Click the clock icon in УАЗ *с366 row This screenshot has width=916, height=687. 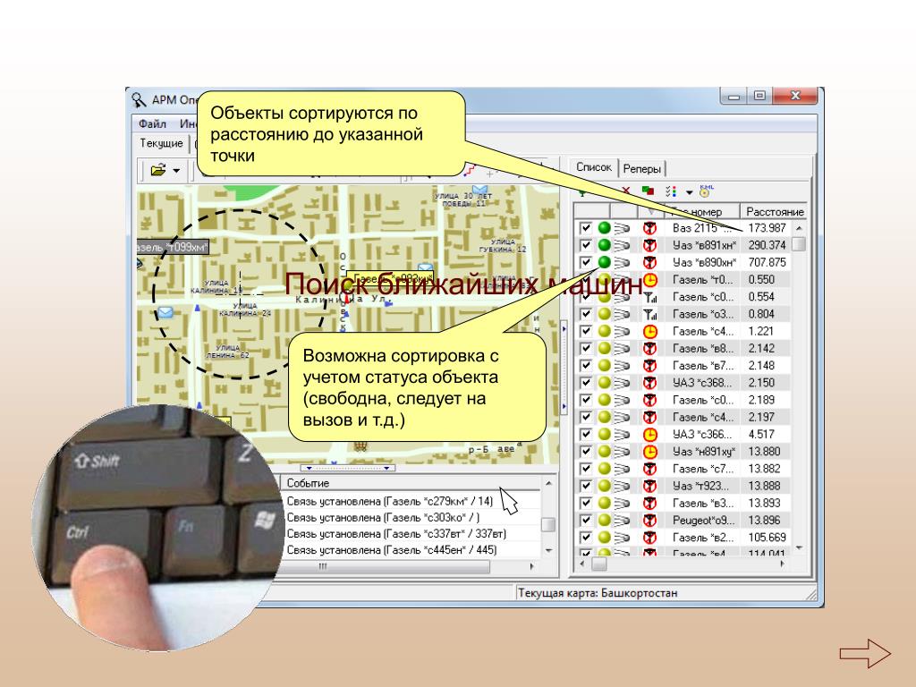(x=650, y=435)
